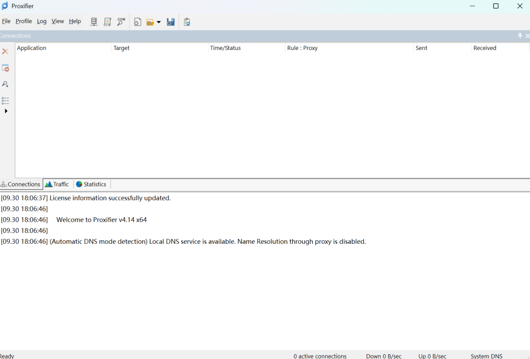This screenshot has height=359, width=530.
Task: Click list-view icon in left sidebar
Action: [5, 101]
